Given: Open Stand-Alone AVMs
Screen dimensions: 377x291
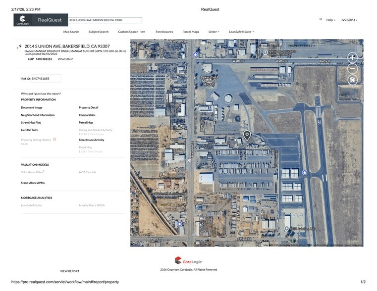Looking at the screenshot, I should [33, 183].
